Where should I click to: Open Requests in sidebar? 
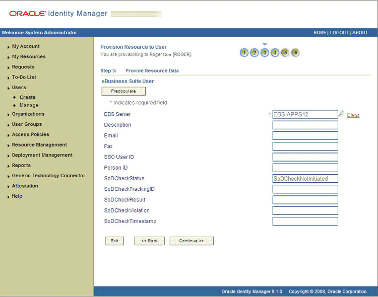coord(23,67)
